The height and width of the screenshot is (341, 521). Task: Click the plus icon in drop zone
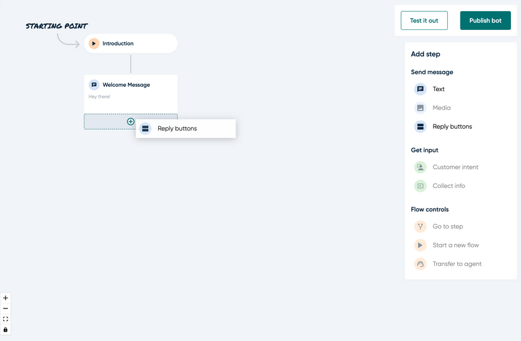click(131, 122)
